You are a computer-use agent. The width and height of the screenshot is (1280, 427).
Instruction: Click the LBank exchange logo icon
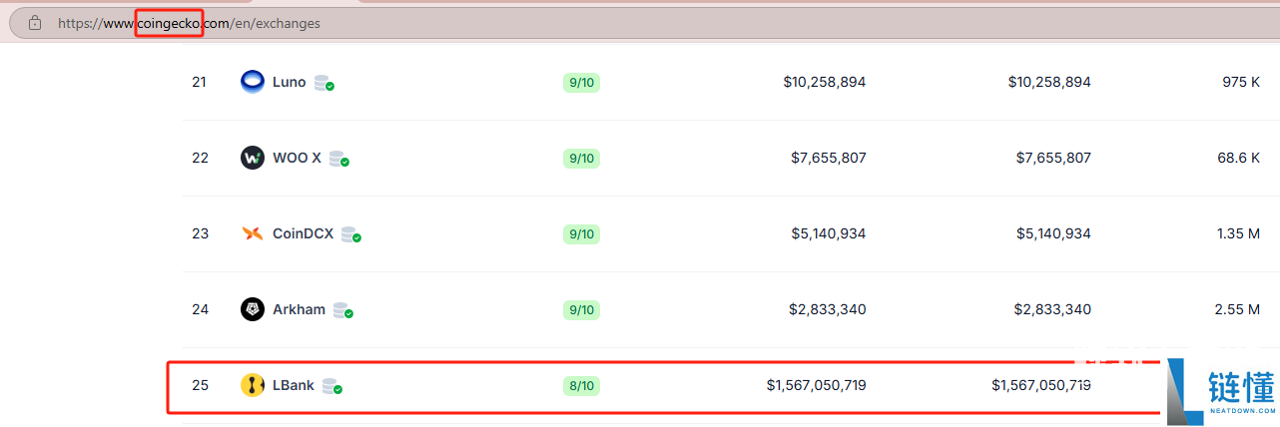[x=253, y=385]
